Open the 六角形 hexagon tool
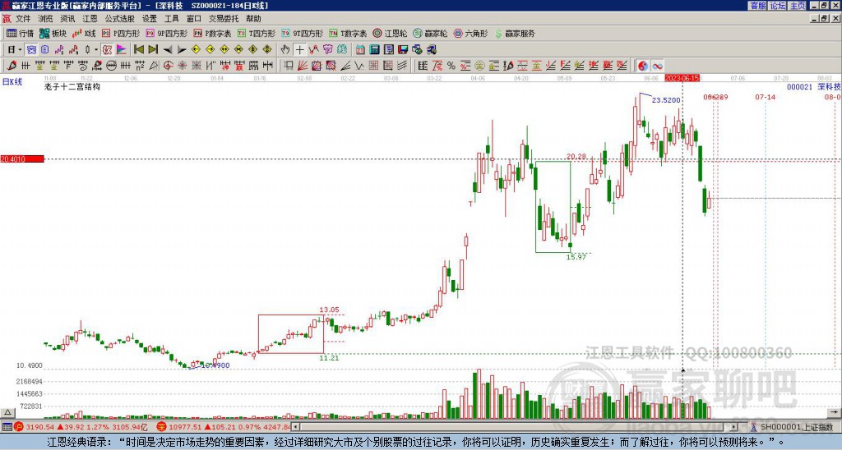 point(470,33)
